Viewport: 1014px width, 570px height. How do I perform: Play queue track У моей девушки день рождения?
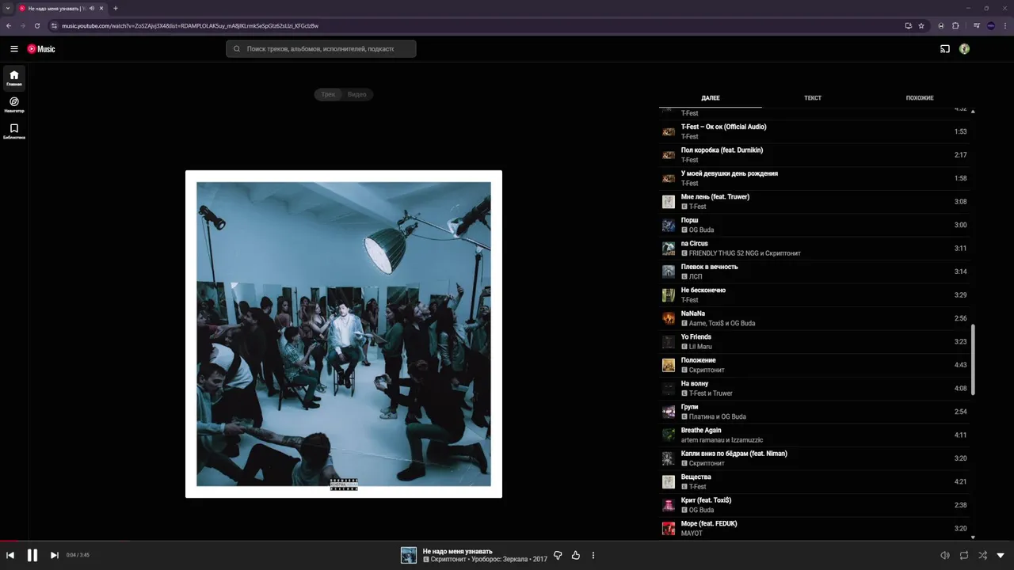point(815,178)
